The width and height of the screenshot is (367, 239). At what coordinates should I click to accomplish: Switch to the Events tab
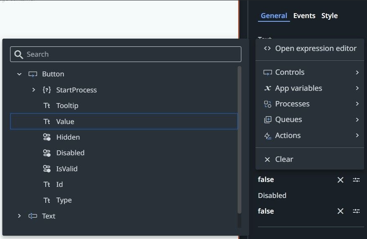(x=304, y=16)
